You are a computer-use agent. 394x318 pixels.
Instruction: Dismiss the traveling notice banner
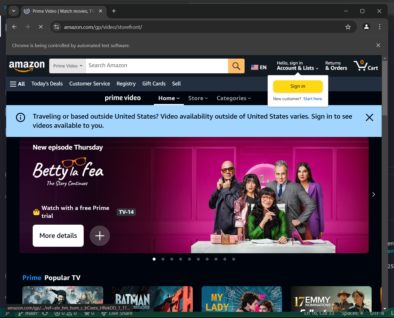(369, 117)
